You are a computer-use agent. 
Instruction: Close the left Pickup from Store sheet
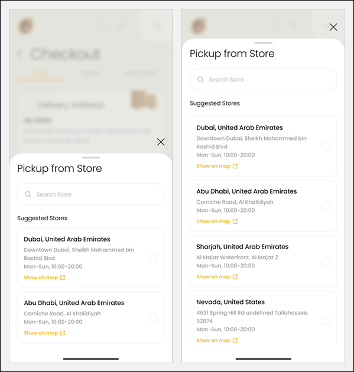coord(161,142)
